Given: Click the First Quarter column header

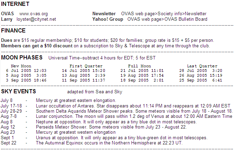Looking at the screenshot, I should pos(86,66).
